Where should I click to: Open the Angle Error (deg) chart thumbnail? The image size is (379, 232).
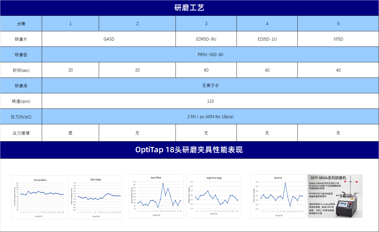click(x=213, y=196)
